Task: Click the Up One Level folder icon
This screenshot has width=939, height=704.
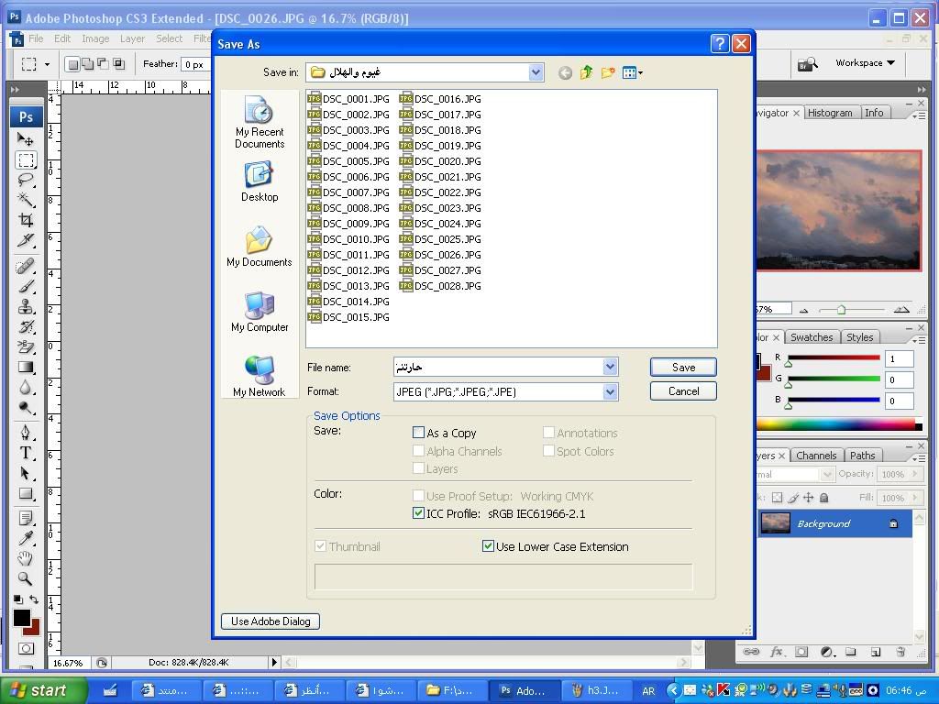Action: 586,72
